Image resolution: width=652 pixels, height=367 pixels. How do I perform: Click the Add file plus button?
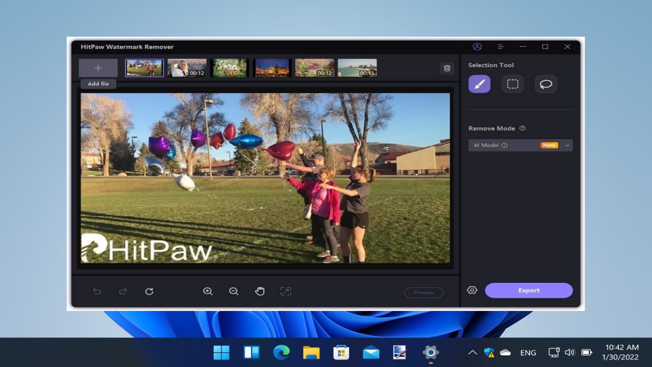point(98,68)
